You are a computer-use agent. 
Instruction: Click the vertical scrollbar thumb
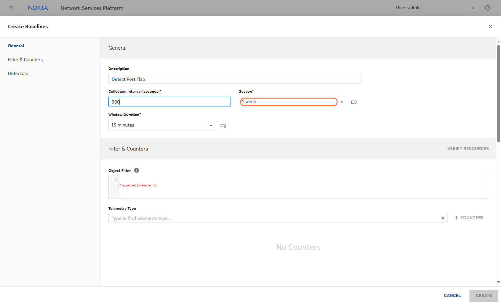tap(498, 94)
